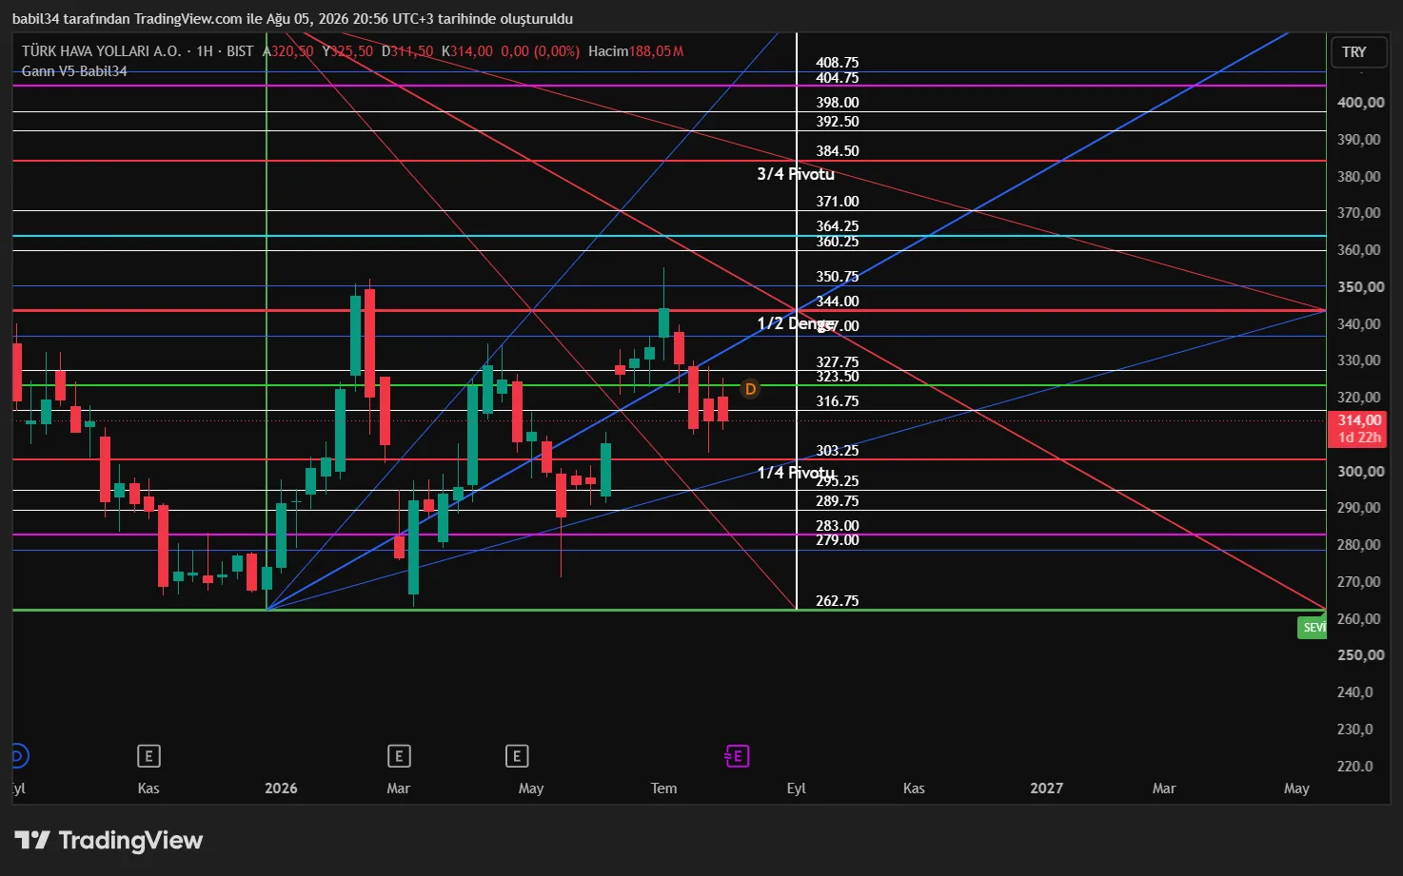Click the 0,00 (0,00%) change value
The width and height of the screenshot is (1403, 876).
pyautogui.click(x=540, y=51)
